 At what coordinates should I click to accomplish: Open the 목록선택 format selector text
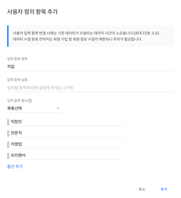15,108
